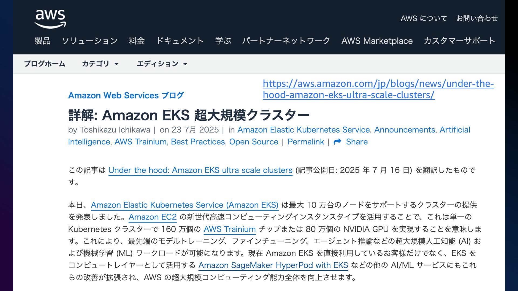Open the ブログホーム tab

pos(45,64)
